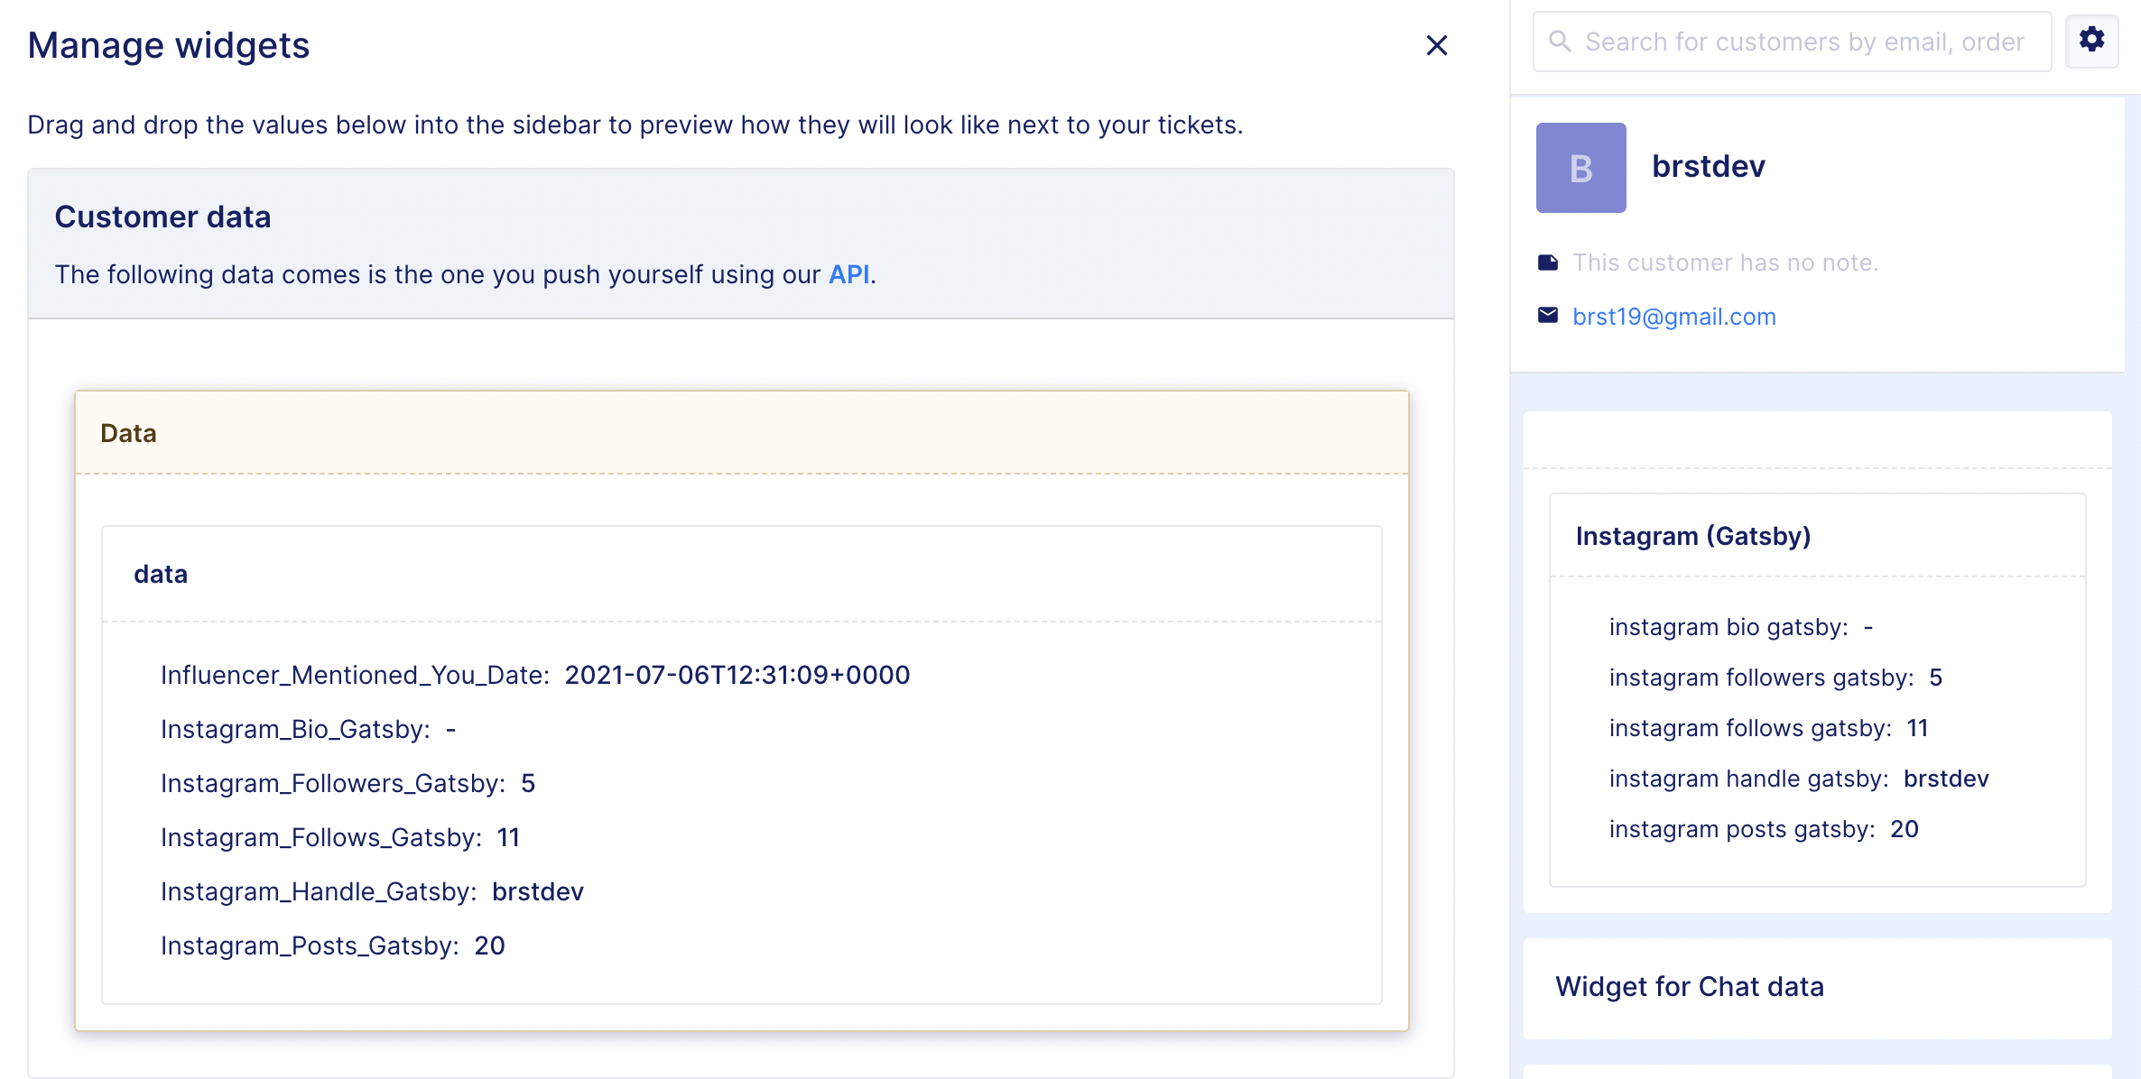Select Instagram_Posts_Gatsby row
Image resolution: width=2141 pixels, height=1079 pixels.
coord(332,945)
